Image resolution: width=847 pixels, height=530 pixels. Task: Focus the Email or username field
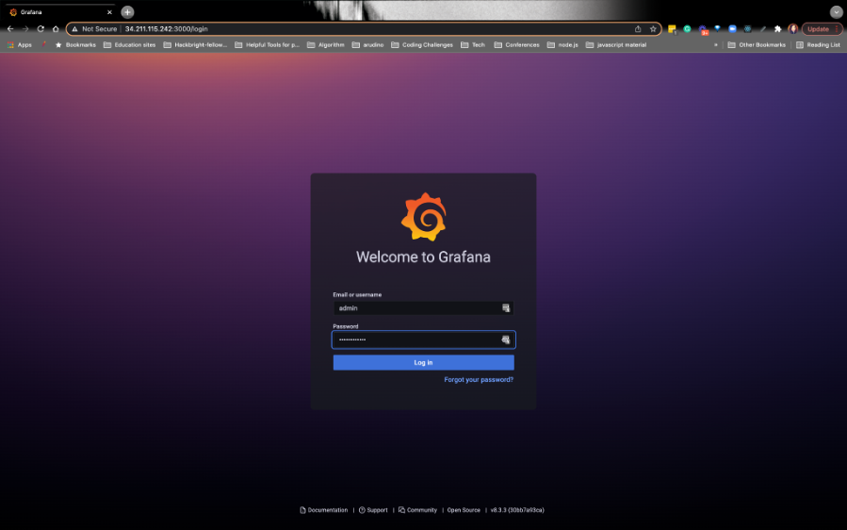[424, 307]
